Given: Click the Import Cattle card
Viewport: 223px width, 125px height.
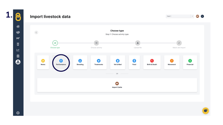Looking at the screenshot, I should coord(117,85).
